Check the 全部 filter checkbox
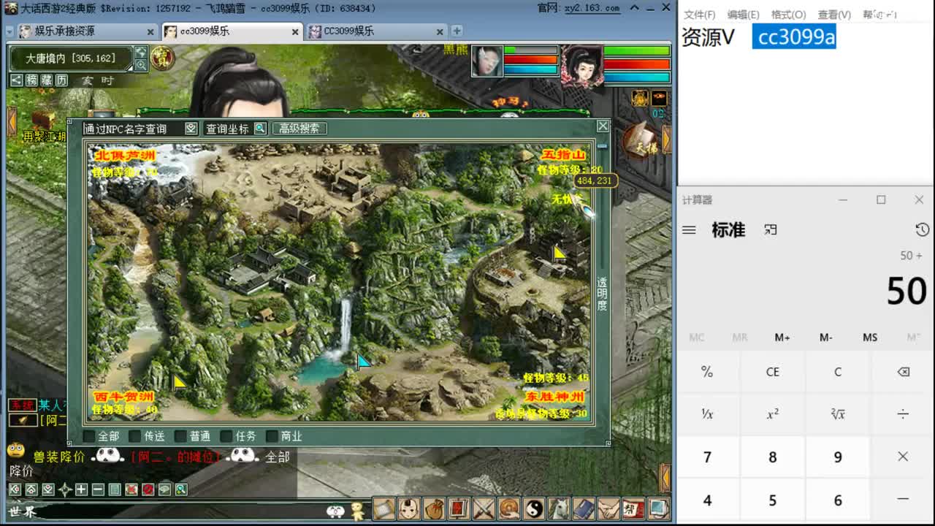Viewport: 935px width, 526px height. pos(89,436)
